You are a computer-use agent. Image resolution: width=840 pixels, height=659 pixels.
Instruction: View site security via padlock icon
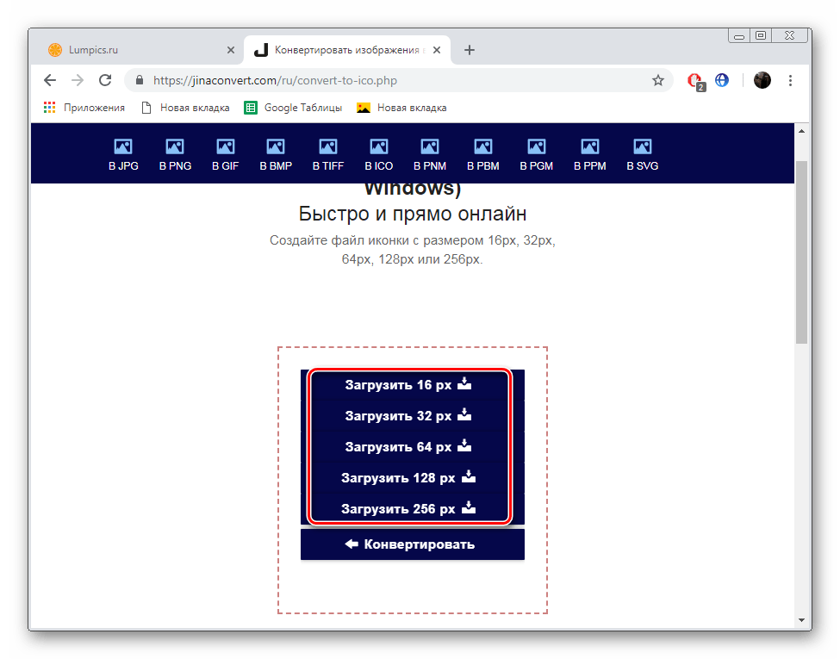140,80
